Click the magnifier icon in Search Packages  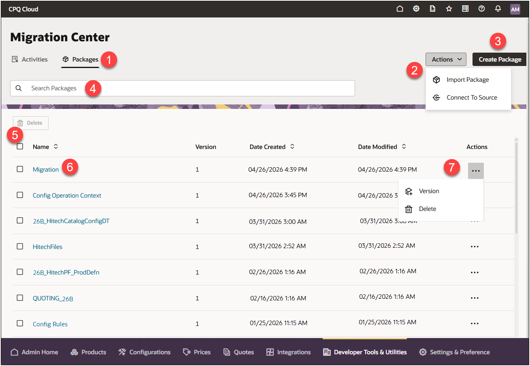(x=19, y=88)
